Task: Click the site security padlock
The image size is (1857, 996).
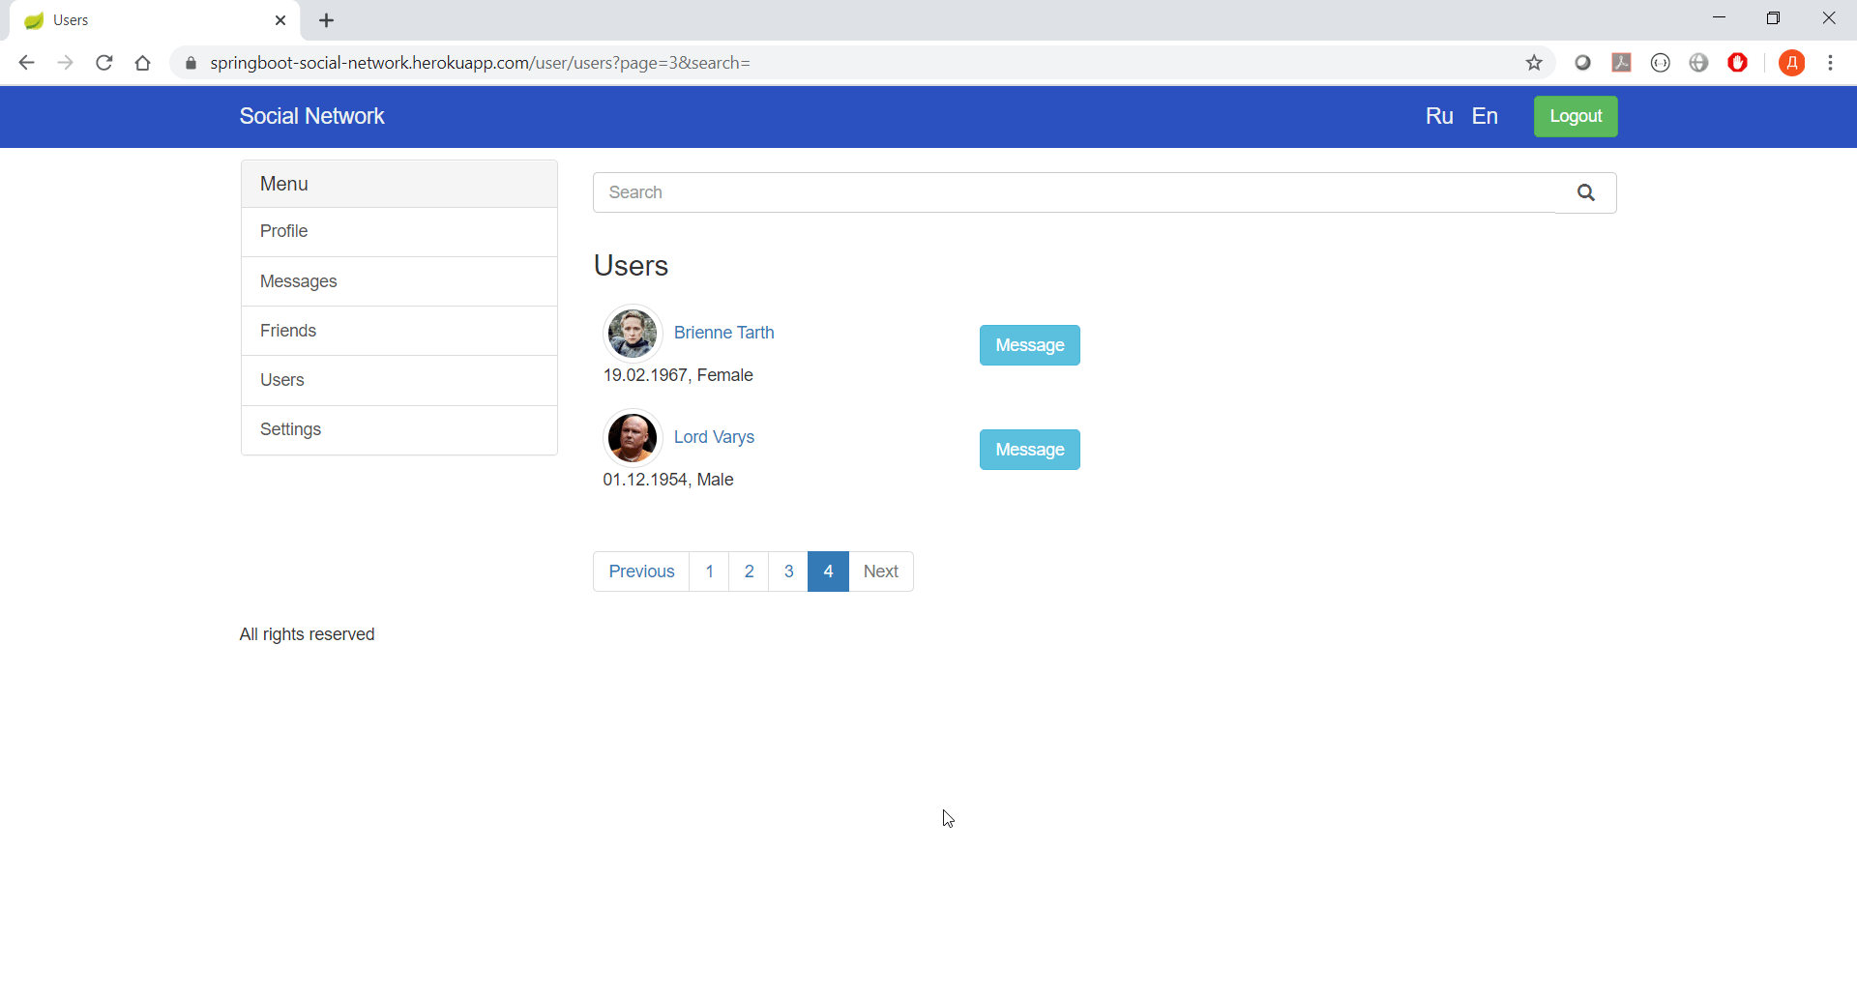Action: 191,62
